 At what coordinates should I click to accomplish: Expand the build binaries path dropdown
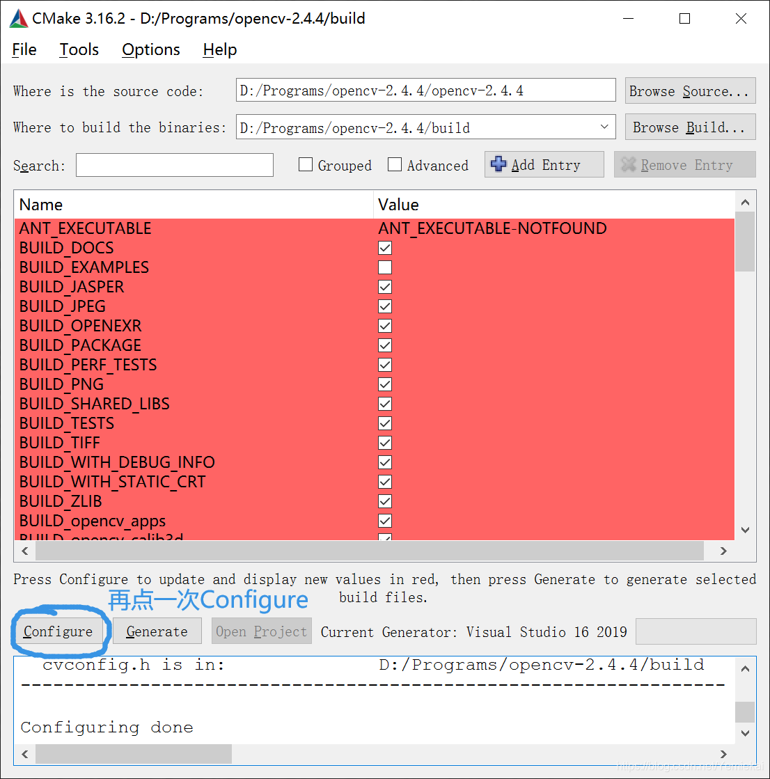point(604,127)
